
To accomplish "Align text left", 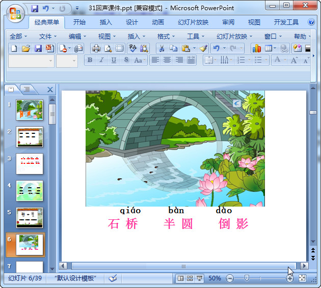I will pos(155,60).
